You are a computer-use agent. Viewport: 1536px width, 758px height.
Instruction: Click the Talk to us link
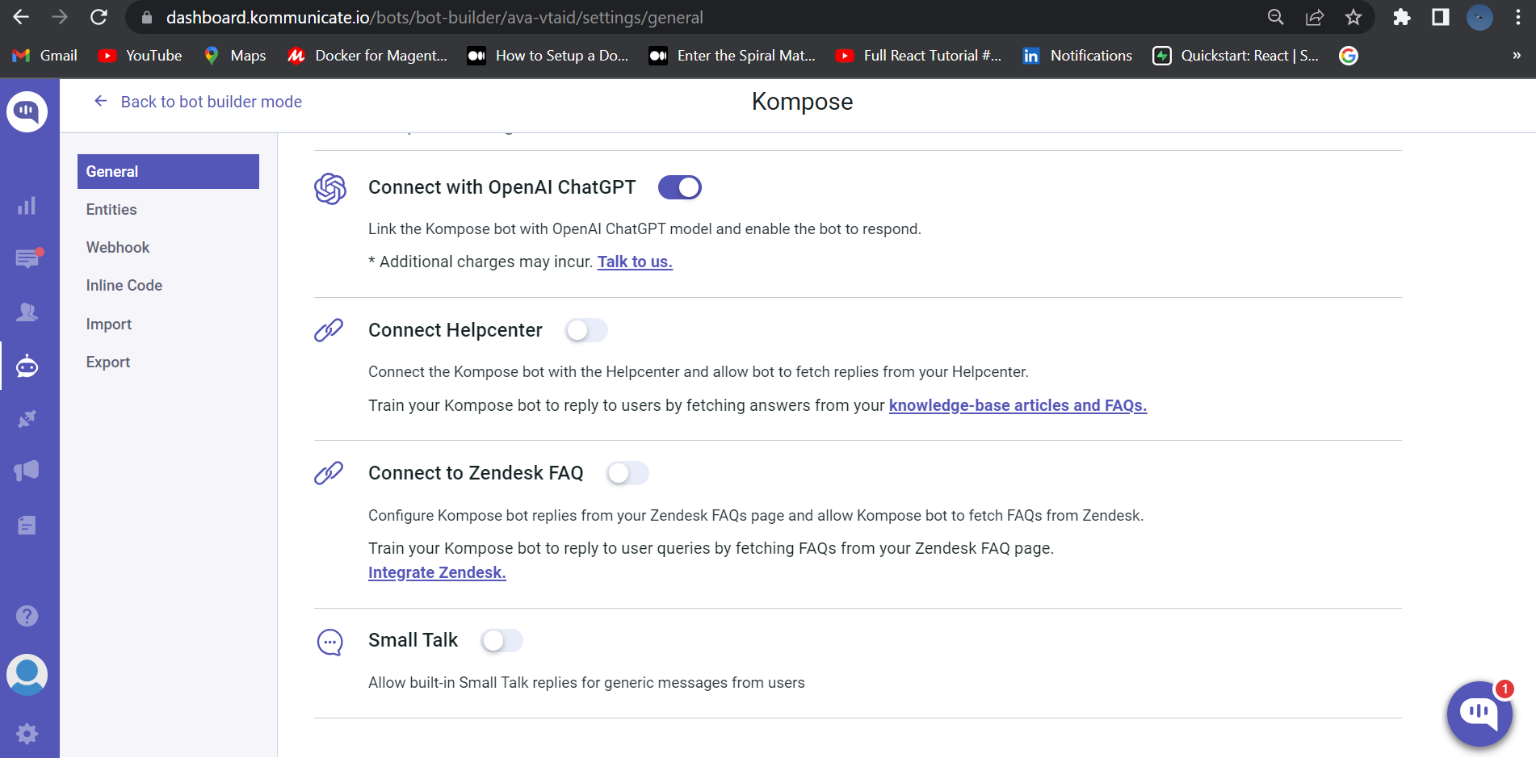[635, 262]
